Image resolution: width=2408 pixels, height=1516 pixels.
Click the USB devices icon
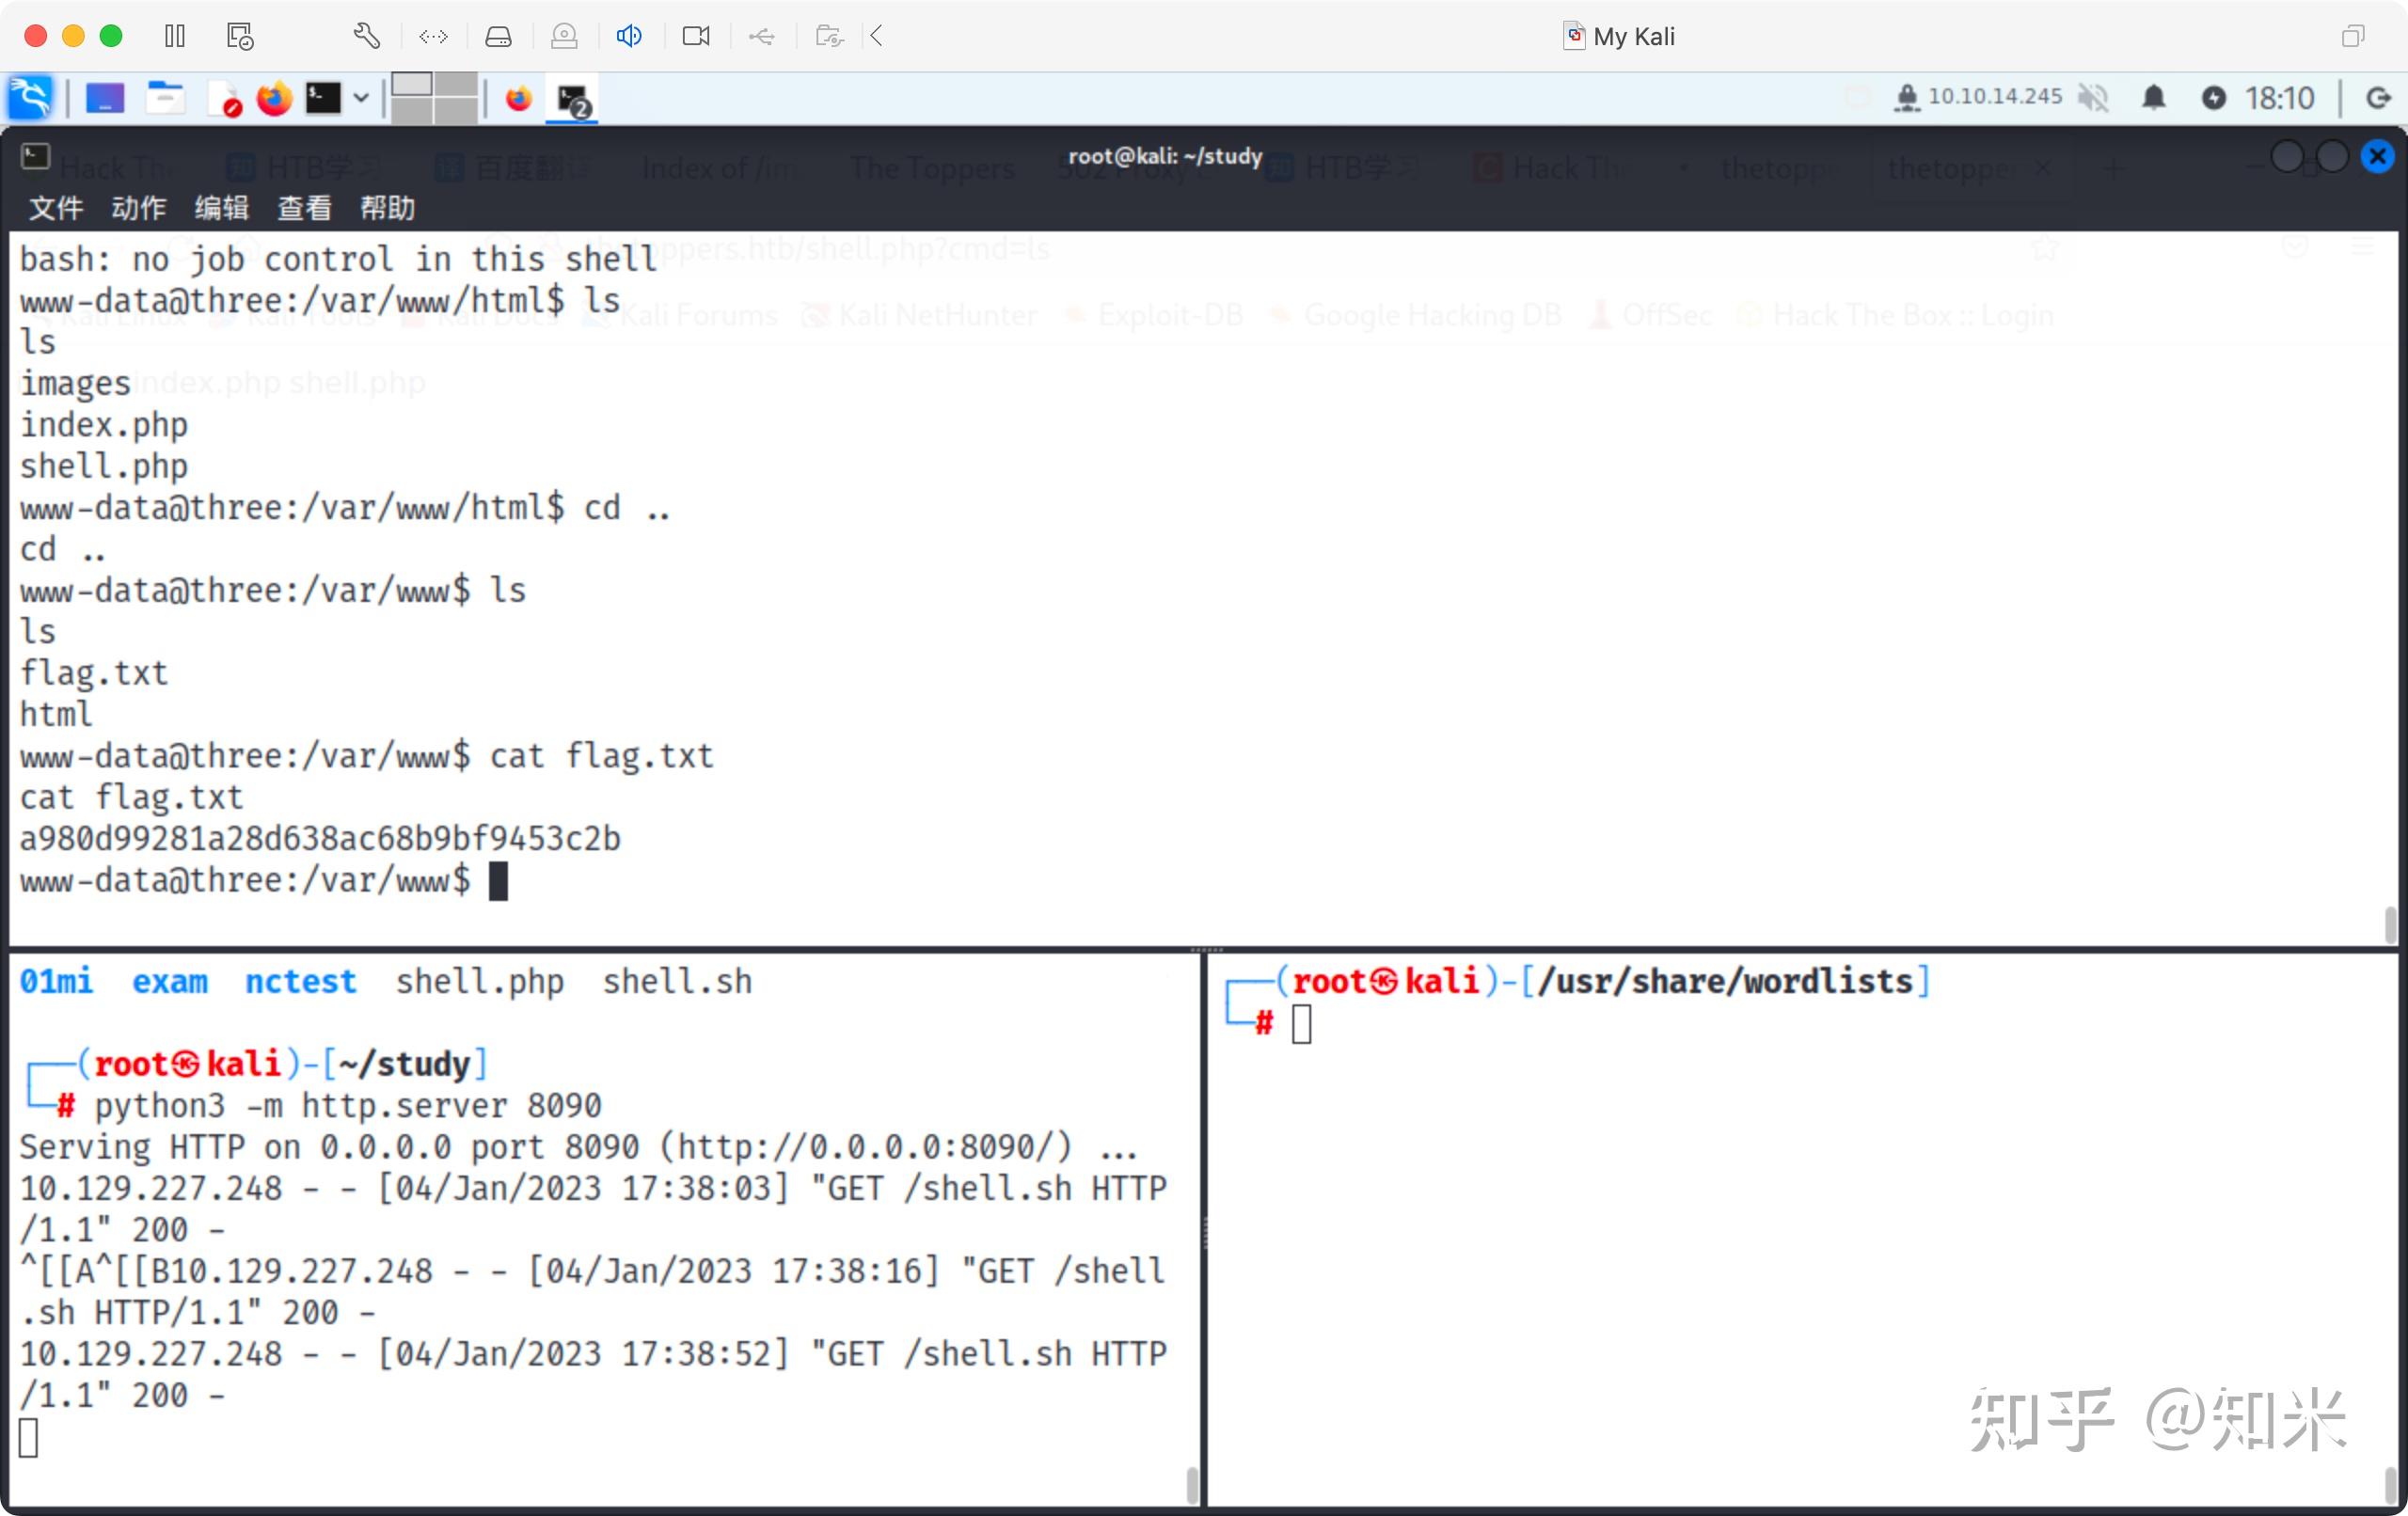click(762, 37)
